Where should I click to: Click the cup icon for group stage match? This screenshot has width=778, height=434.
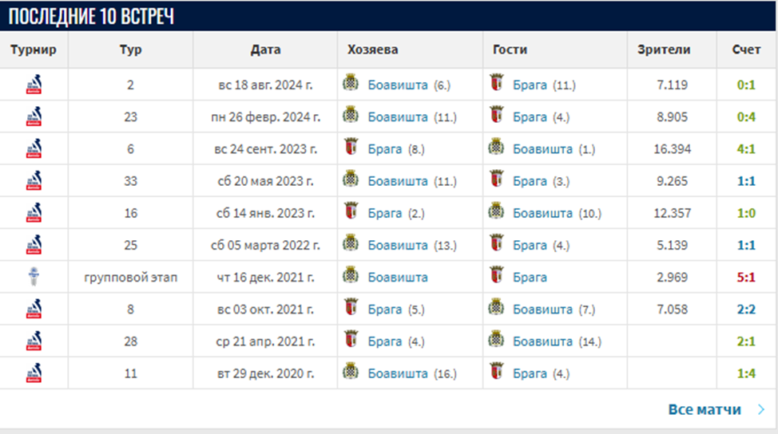(x=34, y=277)
